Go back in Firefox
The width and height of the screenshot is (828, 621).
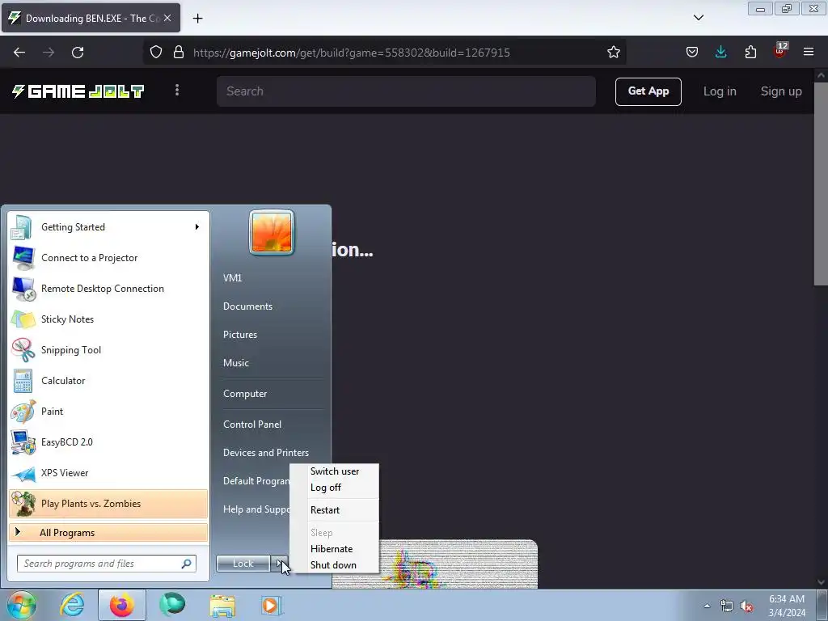coord(19,53)
